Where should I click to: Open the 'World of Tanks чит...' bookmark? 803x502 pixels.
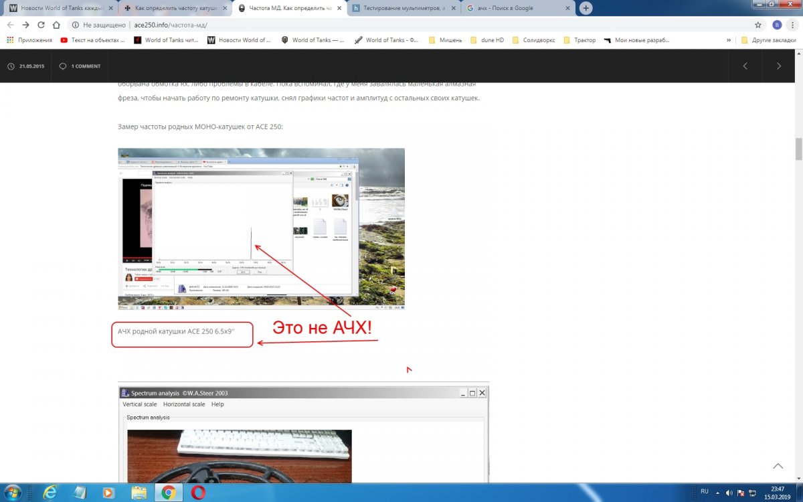(167, 40)
